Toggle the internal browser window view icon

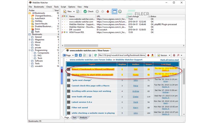114,11
